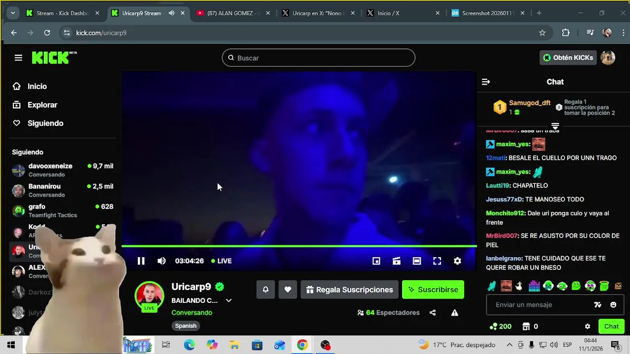Screen dimensions: 630x354
Task: Open File Explorer from taskbar
Action: tap(234, 345)
